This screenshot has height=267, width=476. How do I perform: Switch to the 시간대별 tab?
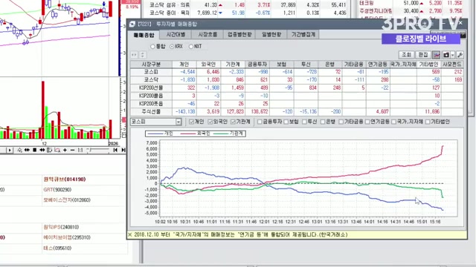(176, 34)
